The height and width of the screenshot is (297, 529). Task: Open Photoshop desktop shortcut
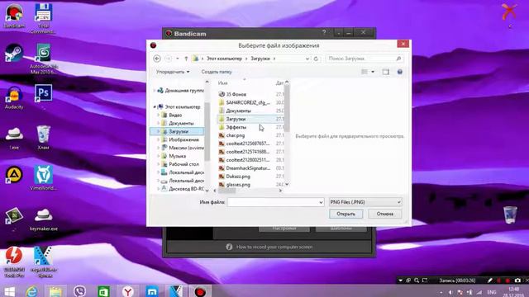pos(43,93)
